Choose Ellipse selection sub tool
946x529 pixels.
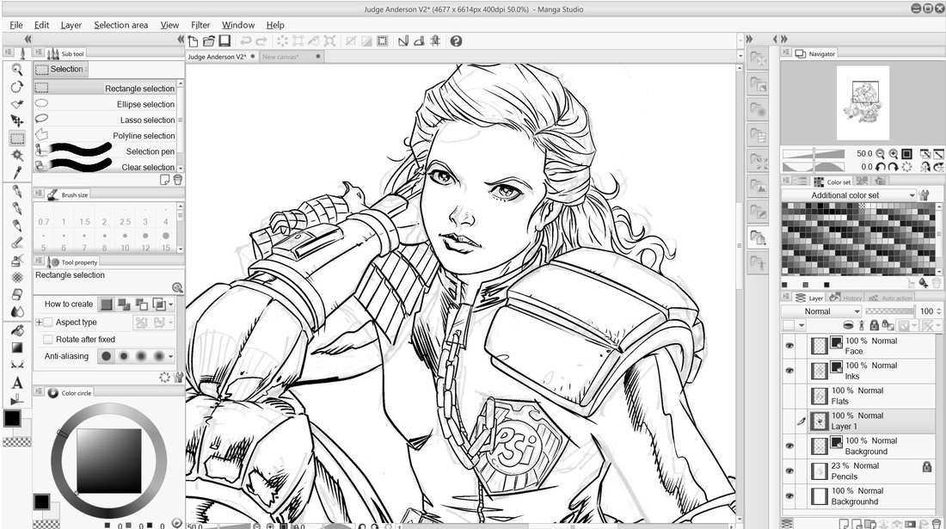pyautogui.click(x=105, y=104)
